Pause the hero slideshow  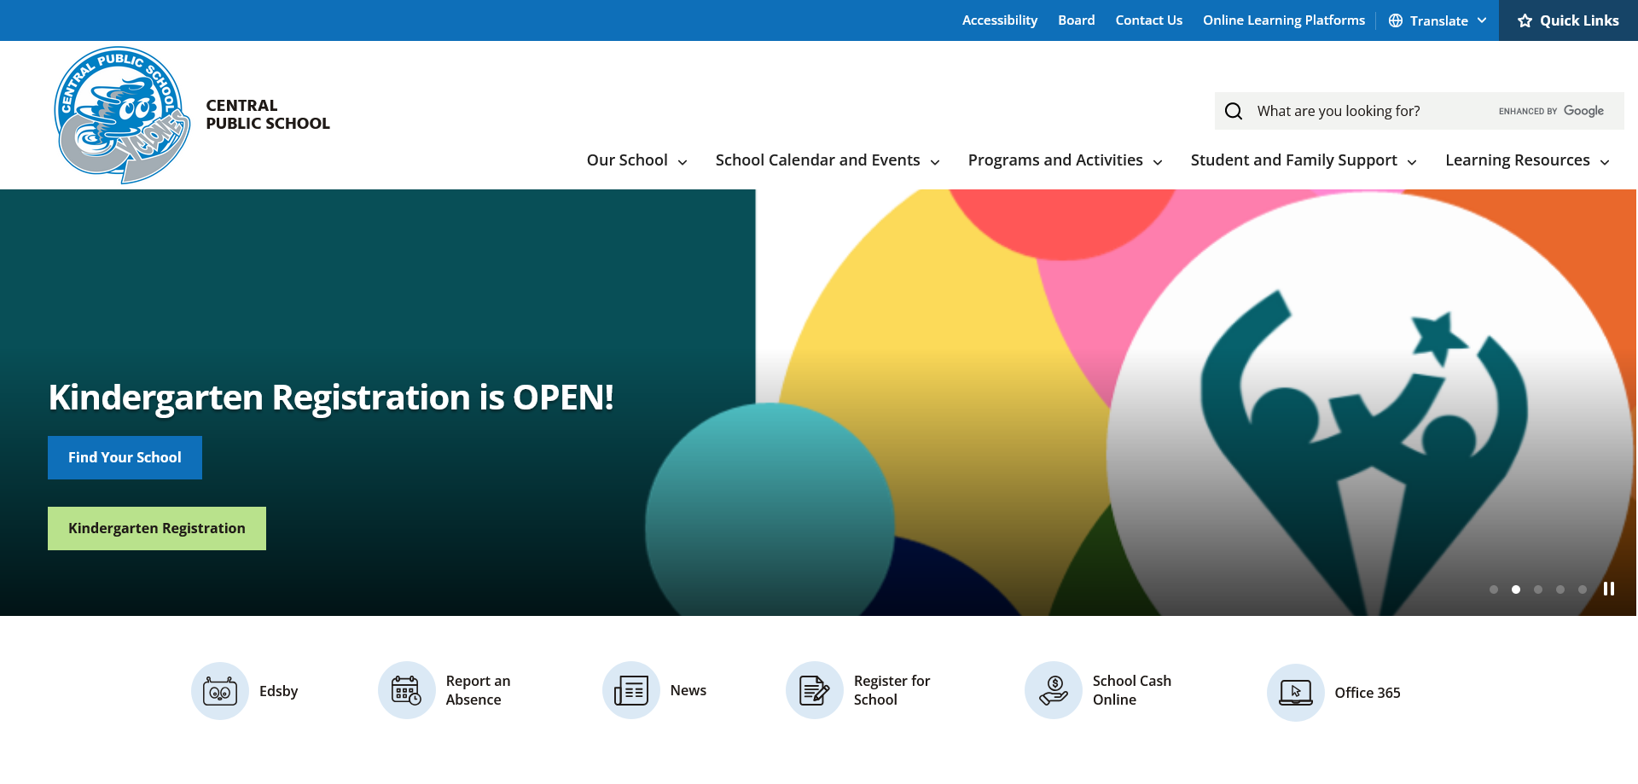(x=1609, y=589)
